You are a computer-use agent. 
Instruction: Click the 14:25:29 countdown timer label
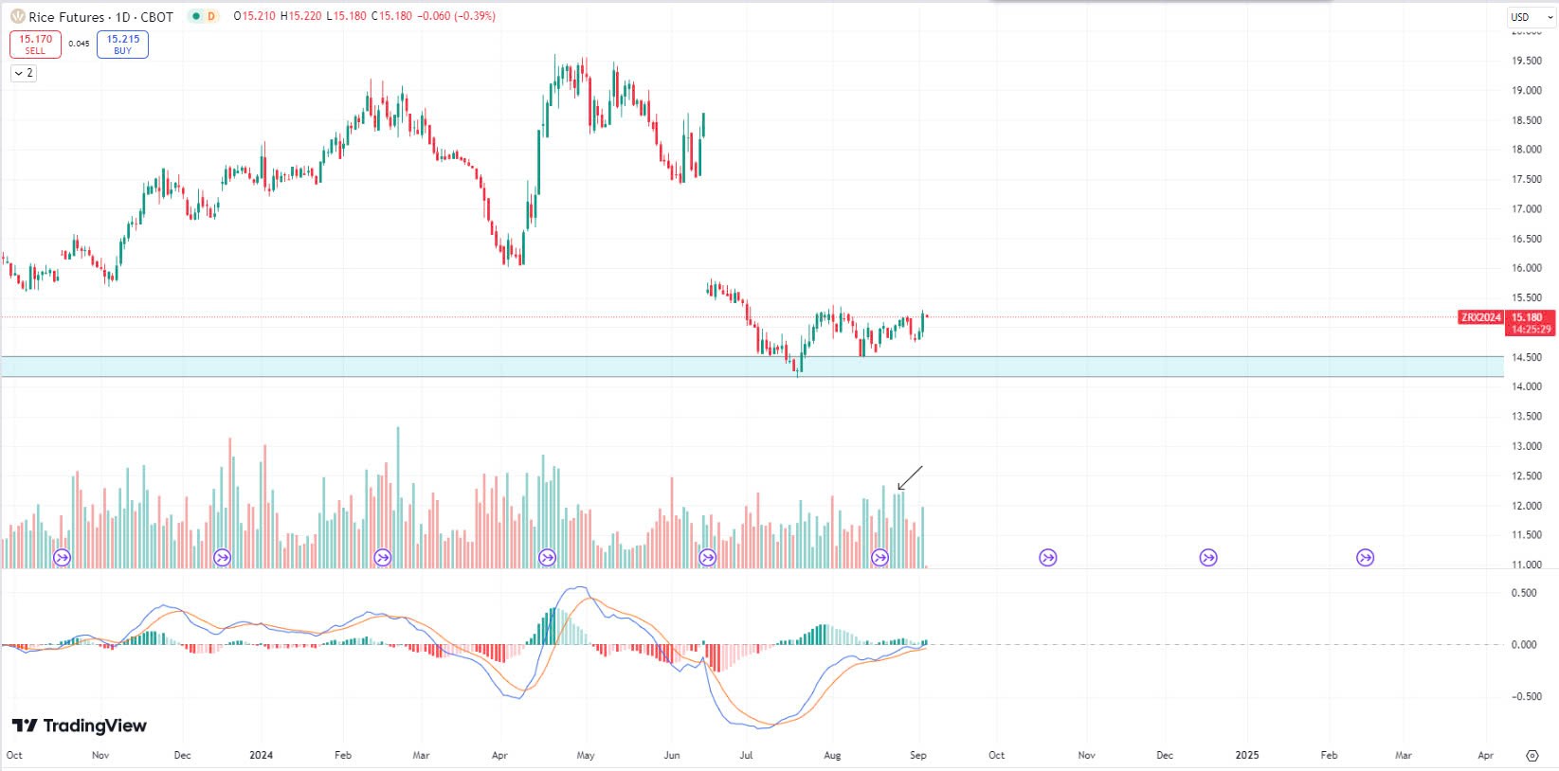point(1531,330)
